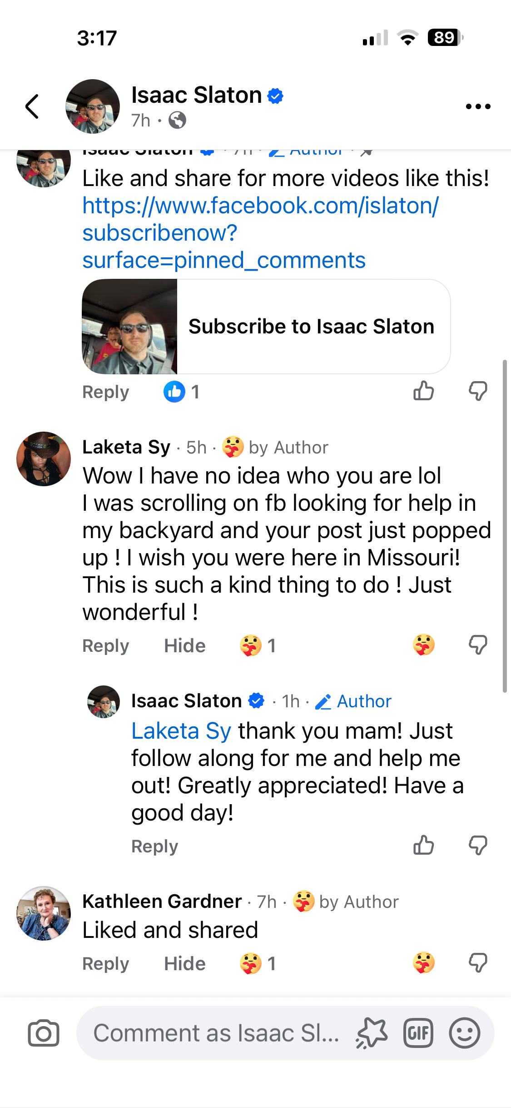
Task: Reply to Laketa Sy's comment
Action: point(105,646)
